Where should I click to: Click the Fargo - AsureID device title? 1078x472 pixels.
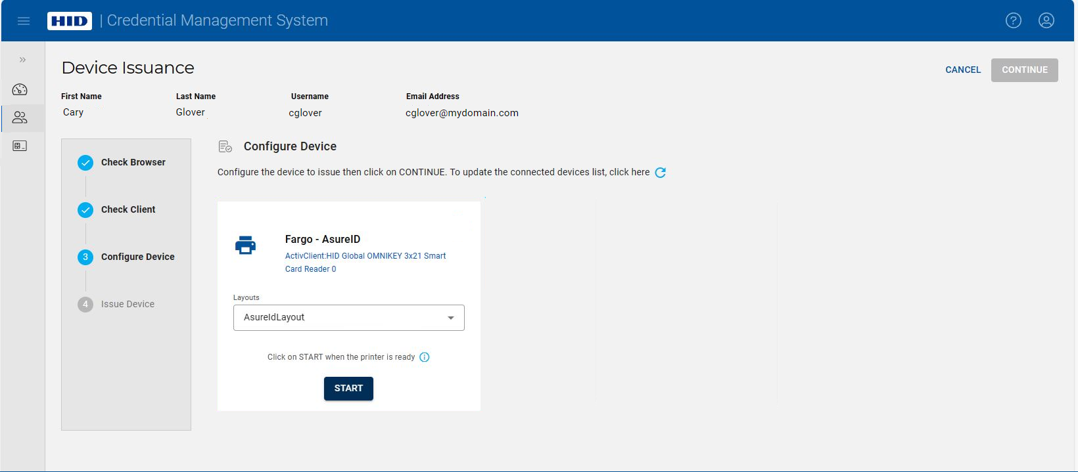click(323, 240)
